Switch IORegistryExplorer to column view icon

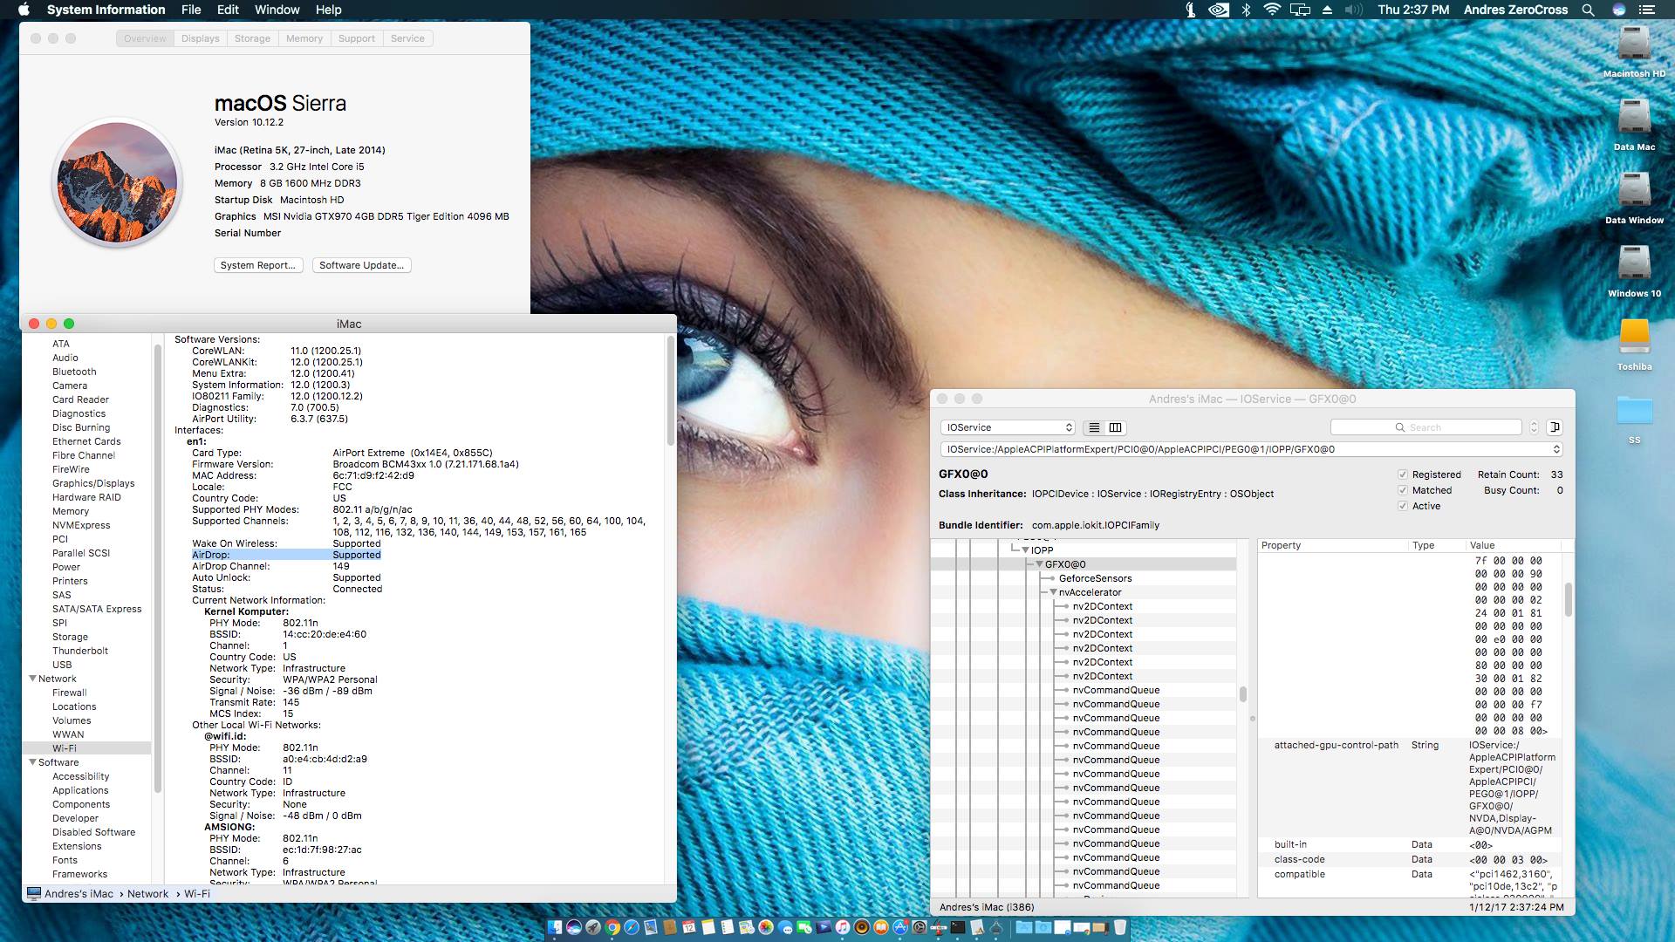point(1115,427)
